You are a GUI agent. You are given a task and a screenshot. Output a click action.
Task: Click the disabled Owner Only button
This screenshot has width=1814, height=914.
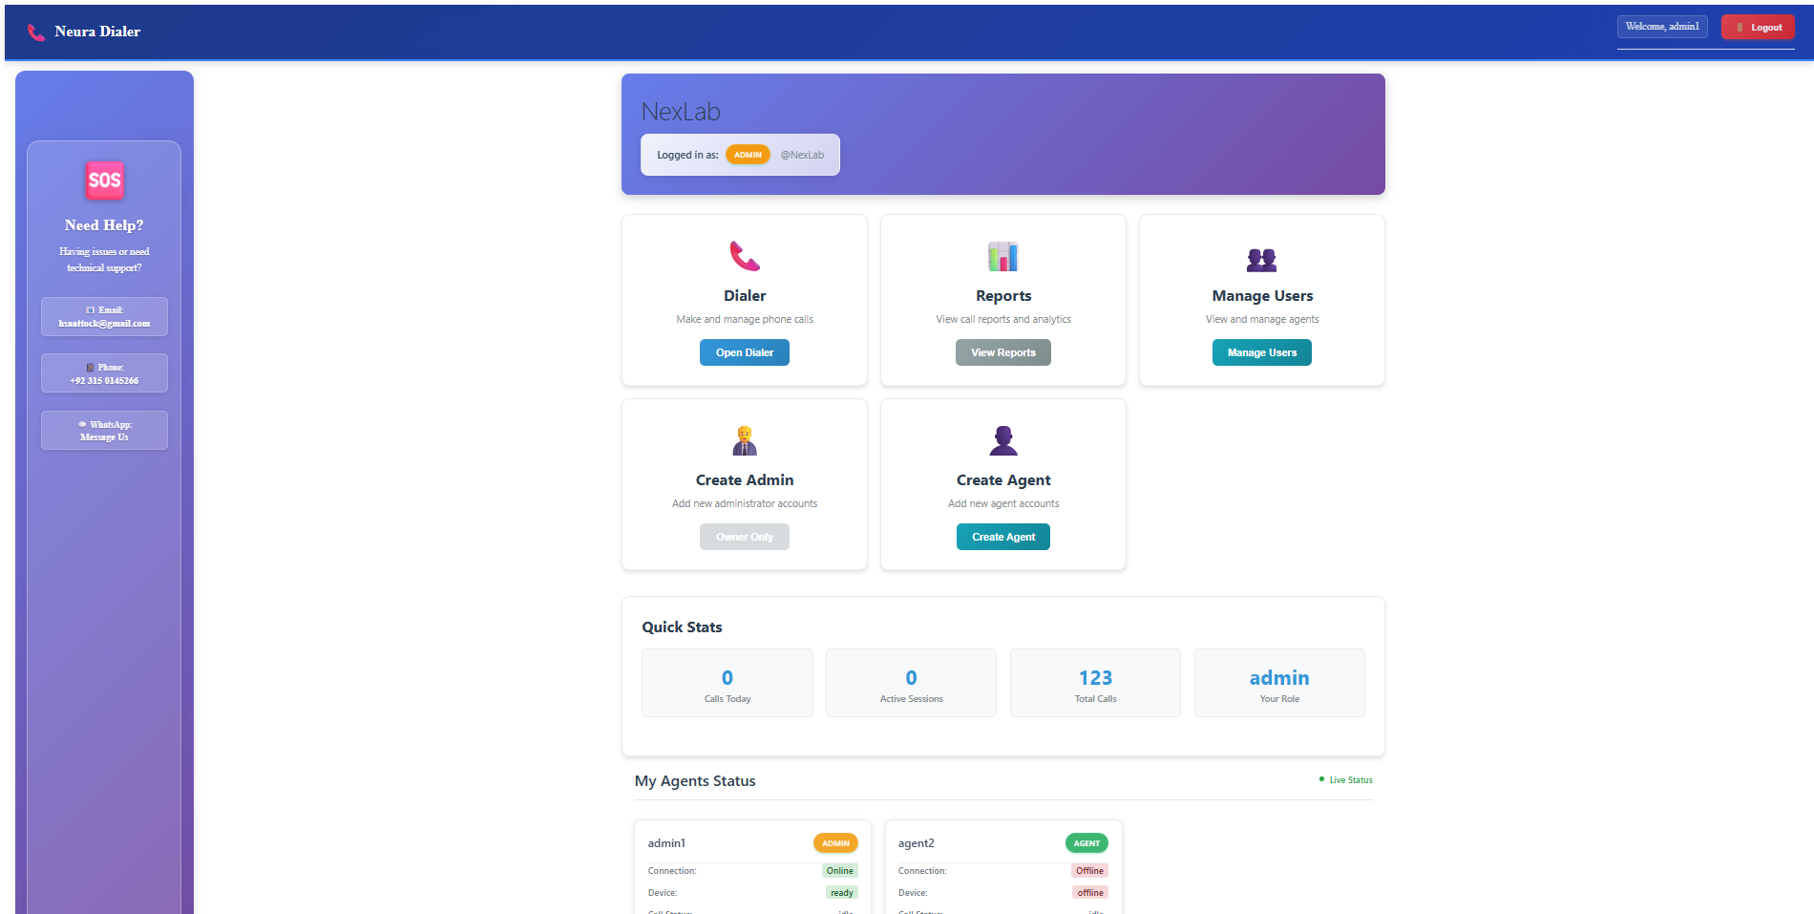pyautogui.click(x=745, y=537)
